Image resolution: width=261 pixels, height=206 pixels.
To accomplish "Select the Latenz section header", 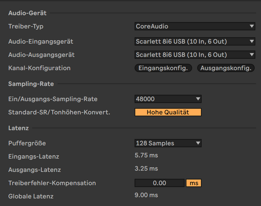I will coord(19,128).
